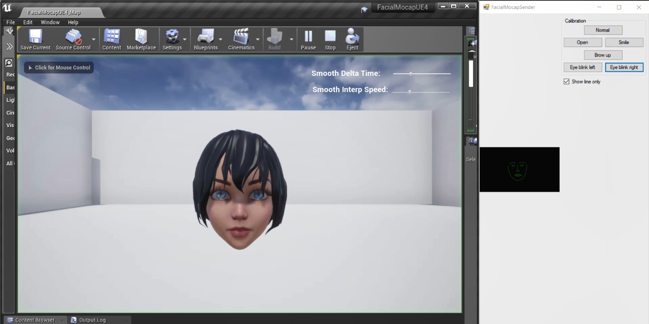Click the Unreal Engine logo icon
The image size is (649, 324).
[7, 8]
